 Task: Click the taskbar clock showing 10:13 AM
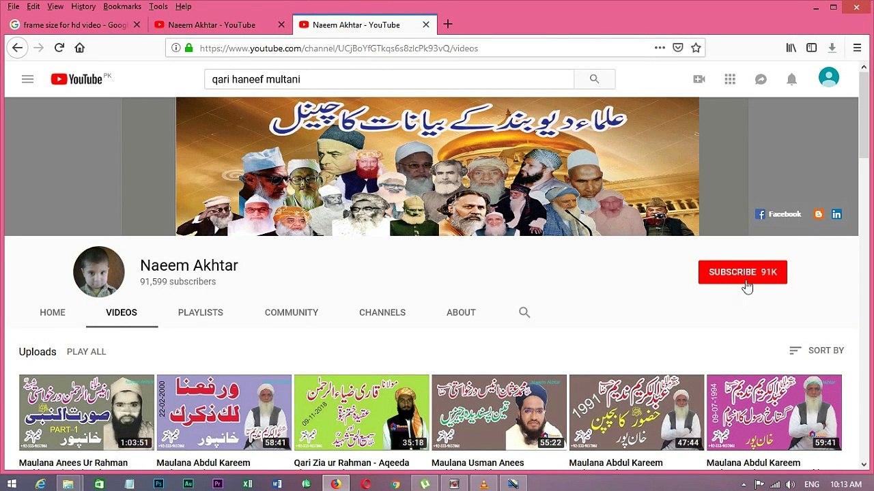(846, 484)
